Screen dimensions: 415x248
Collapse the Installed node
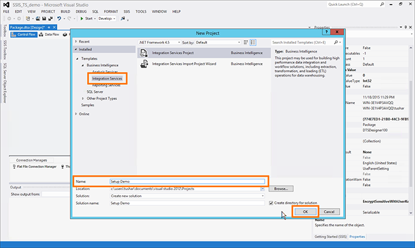[x=76, y=49]
